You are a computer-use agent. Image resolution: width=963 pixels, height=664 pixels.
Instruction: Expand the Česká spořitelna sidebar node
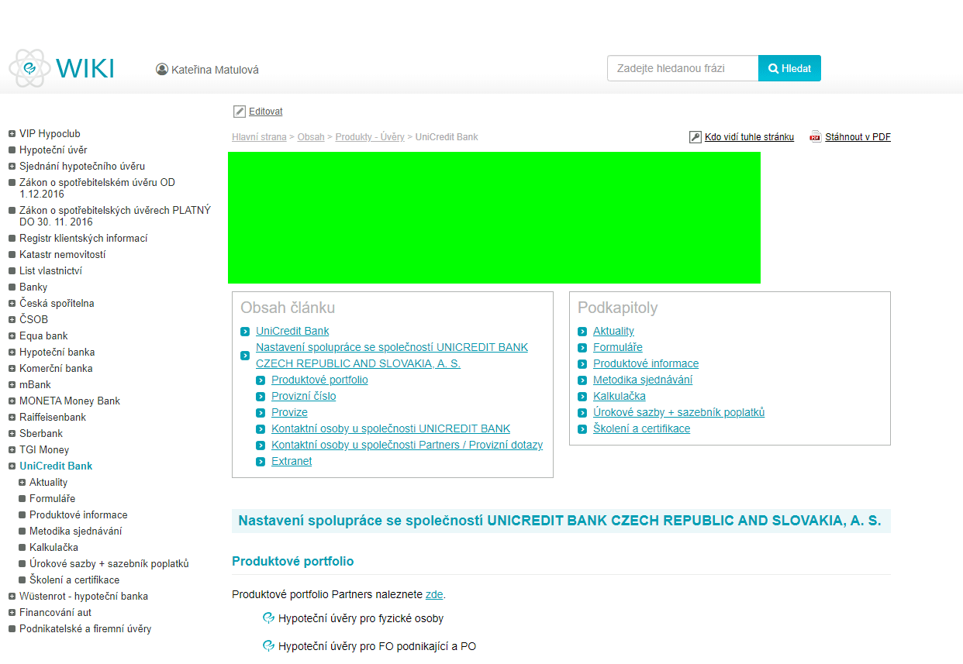[x=12, y=304]
